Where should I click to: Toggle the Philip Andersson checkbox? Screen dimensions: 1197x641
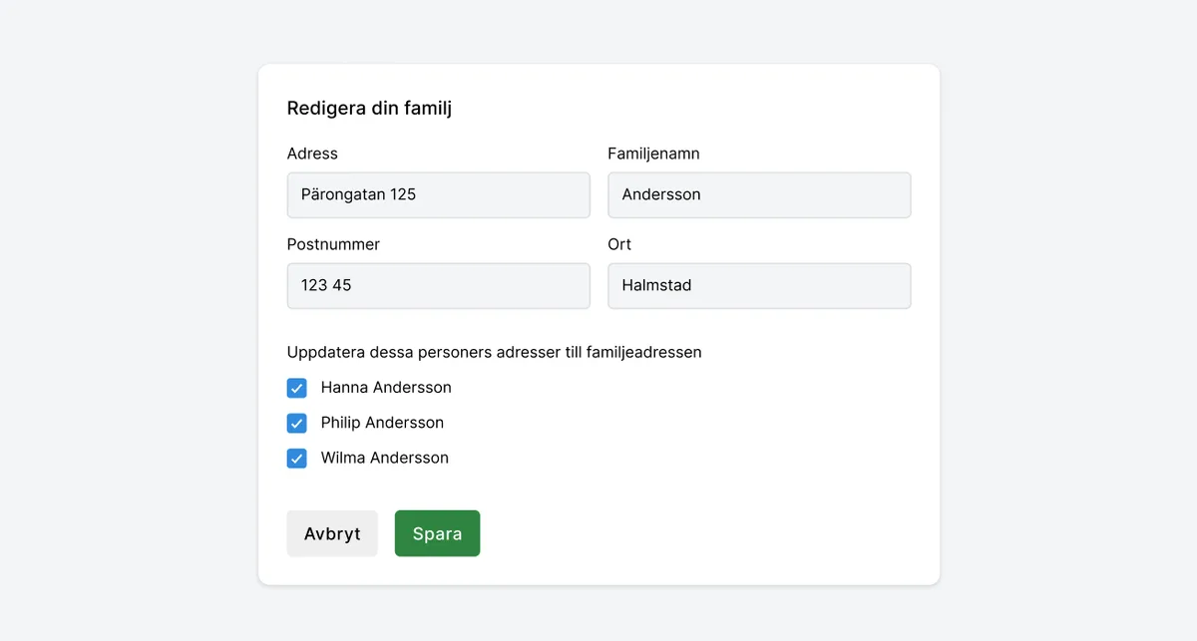(x=296, y=423)
